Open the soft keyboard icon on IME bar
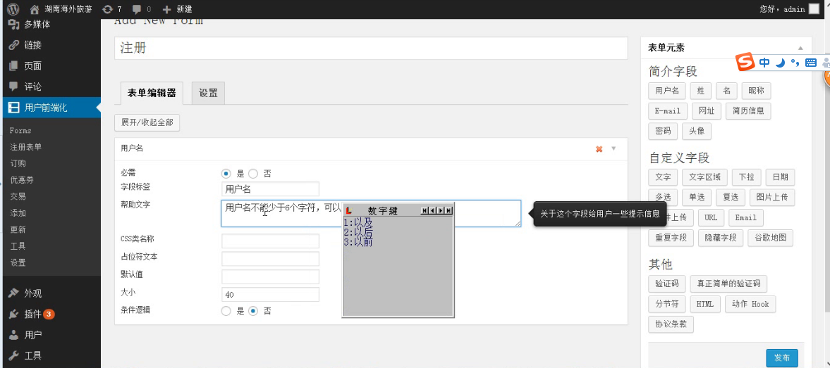Viewport: 830px width, 368px height. tap(810, 63)
